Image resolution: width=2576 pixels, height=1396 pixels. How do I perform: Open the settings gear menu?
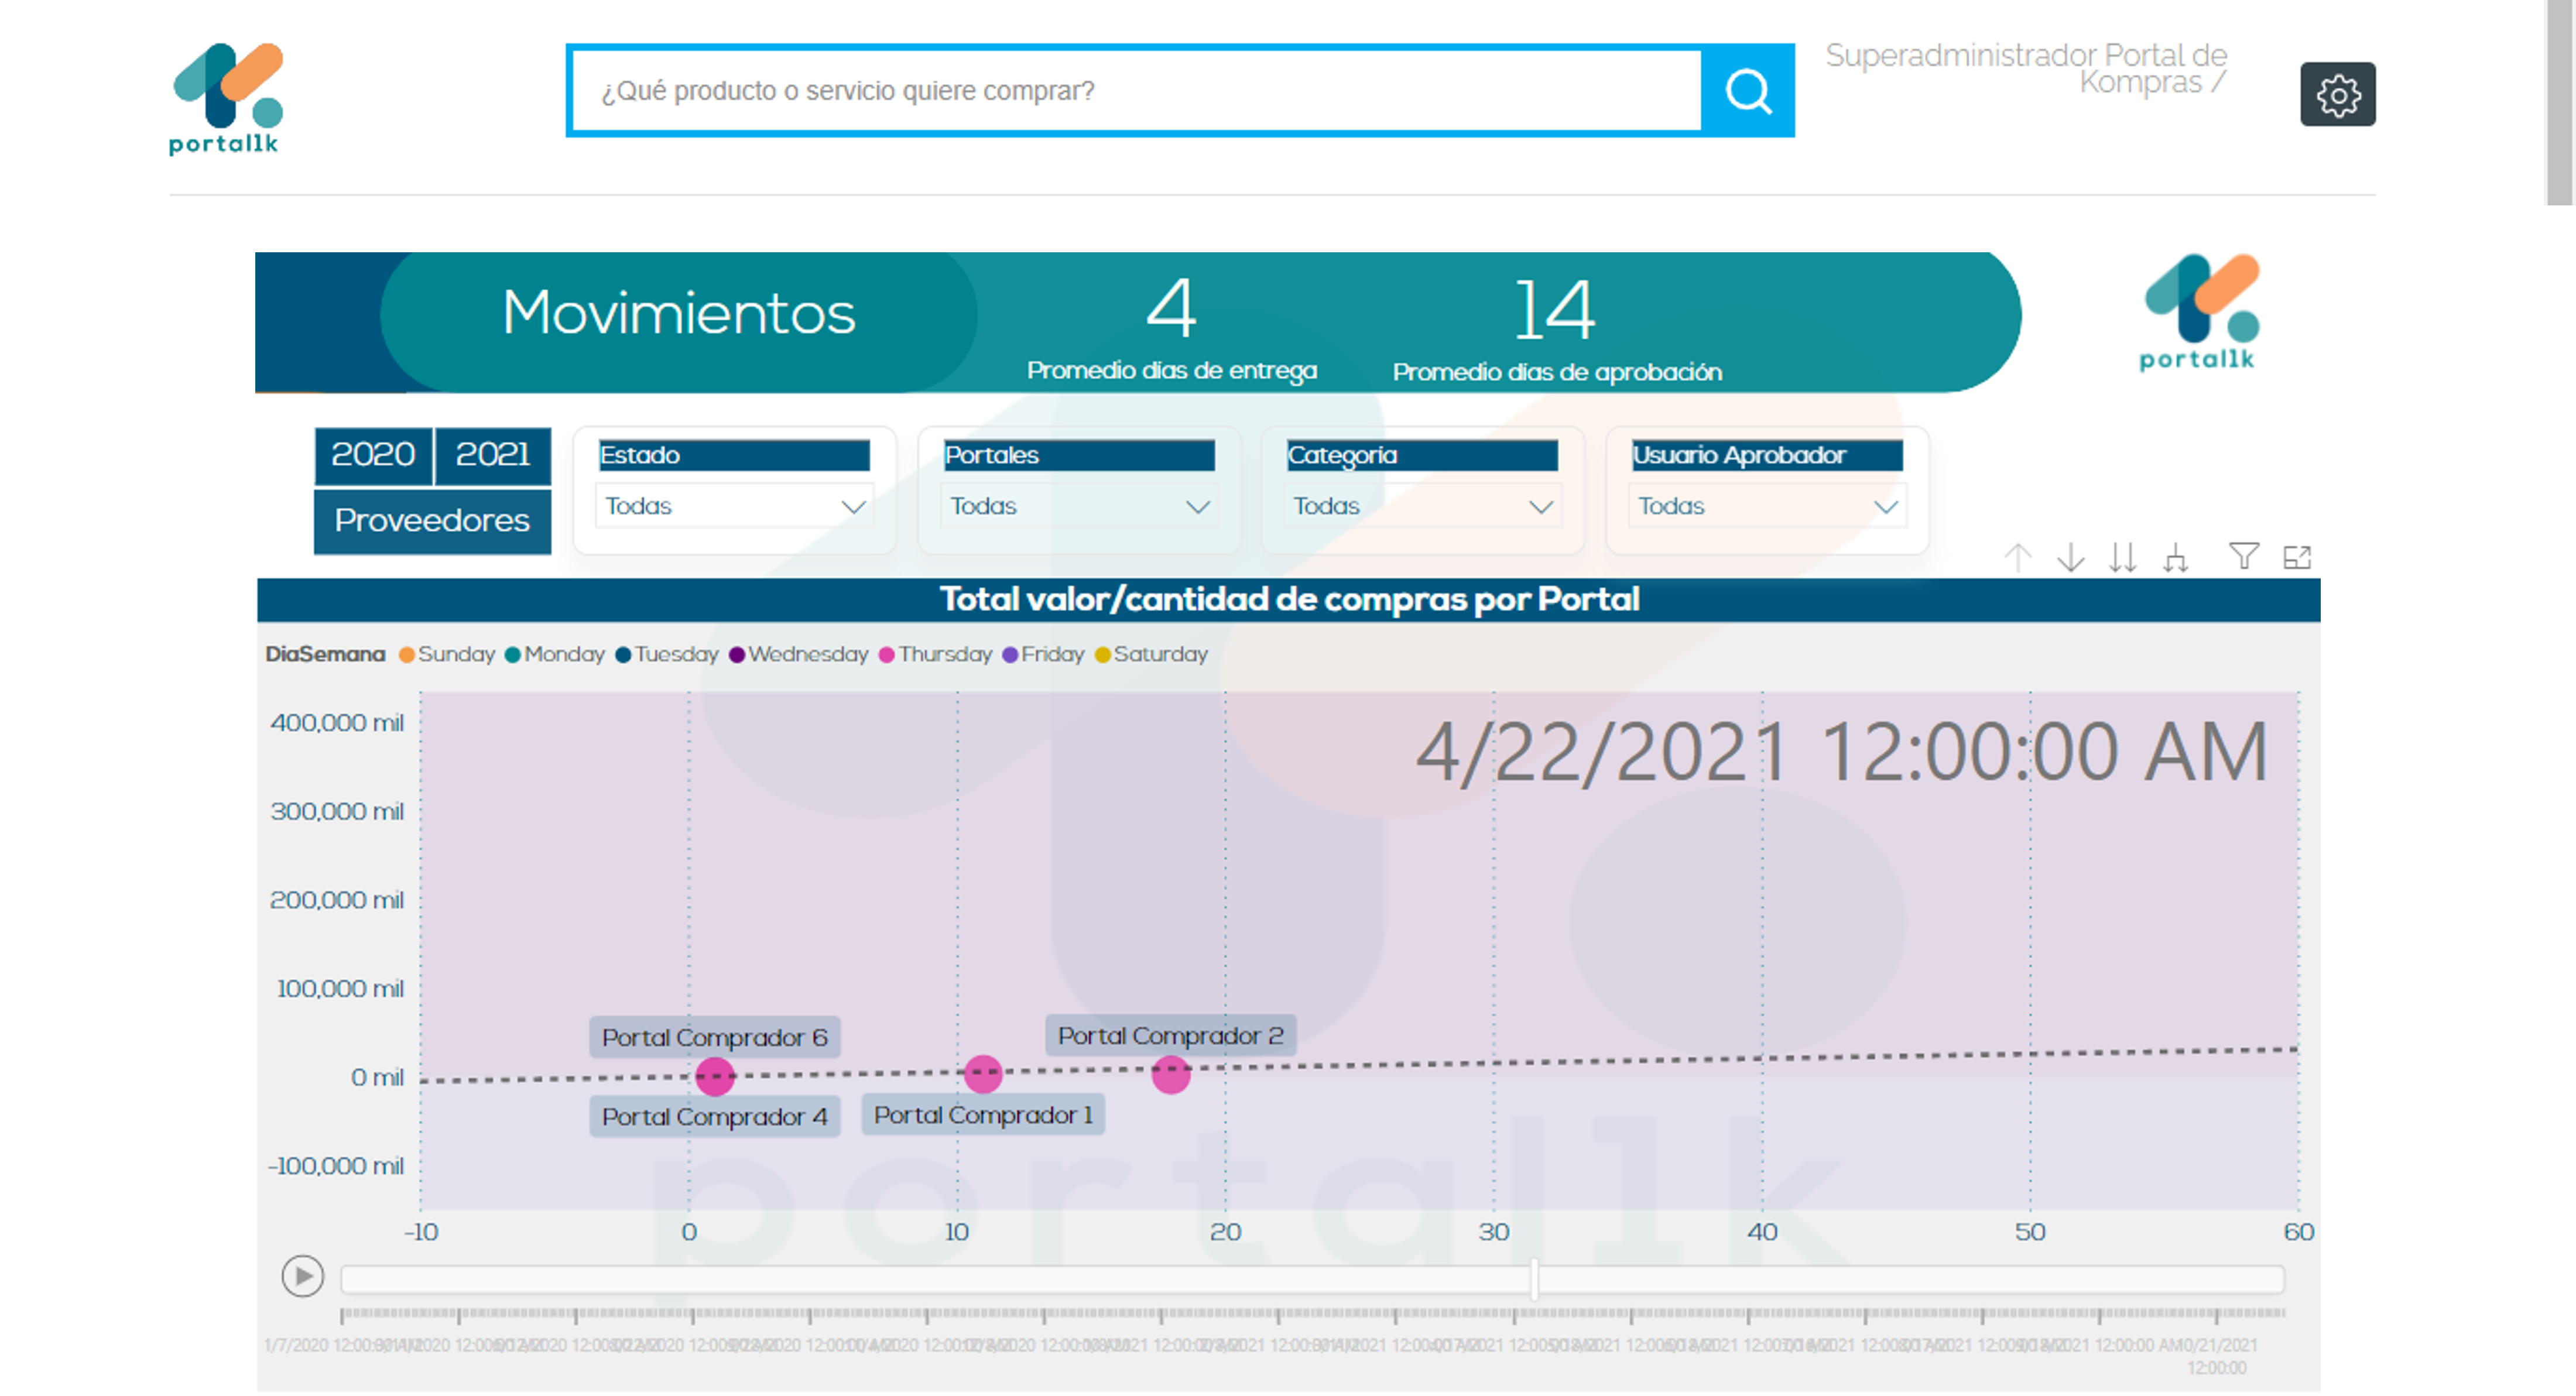tap(2337, 95)
